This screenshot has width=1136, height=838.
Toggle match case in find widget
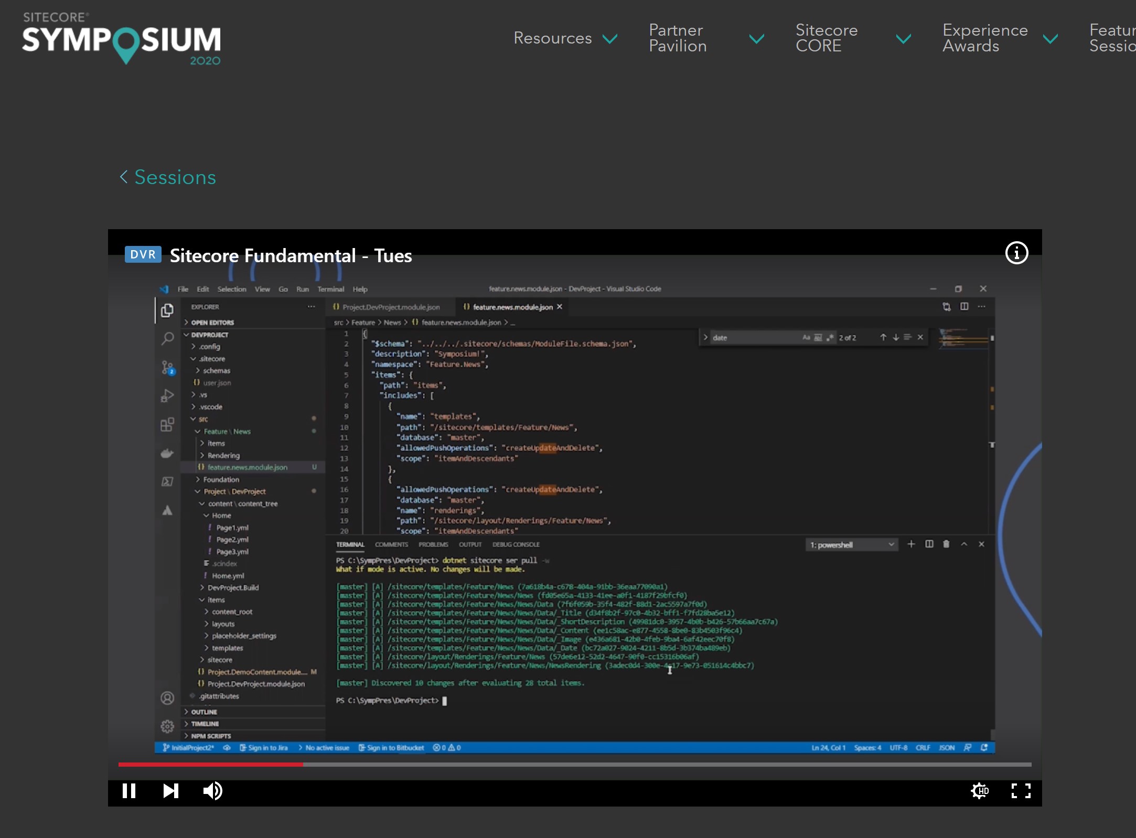click(x=806, y=338)
